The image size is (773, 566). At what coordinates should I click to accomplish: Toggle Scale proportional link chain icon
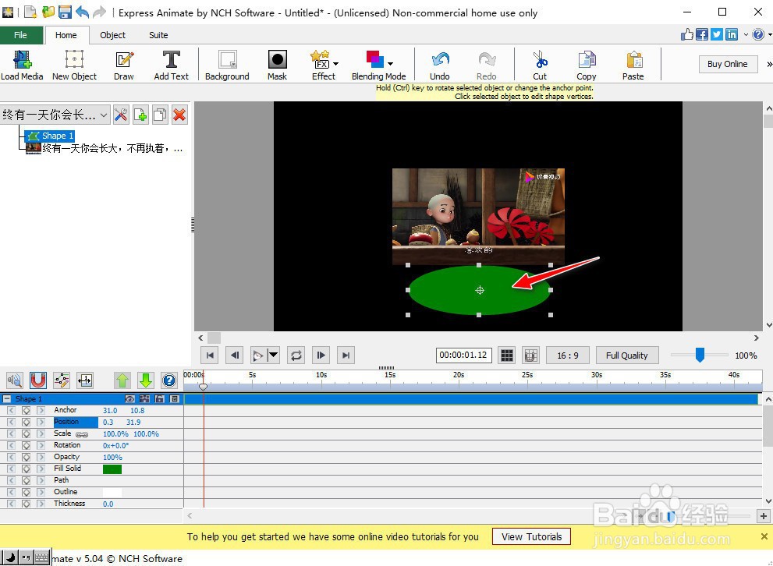[82, 434]
